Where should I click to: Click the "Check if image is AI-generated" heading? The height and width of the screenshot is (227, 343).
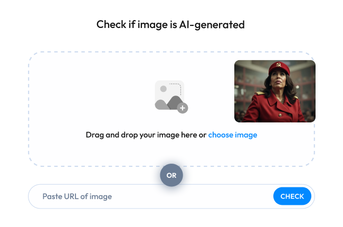pos(170,24)
